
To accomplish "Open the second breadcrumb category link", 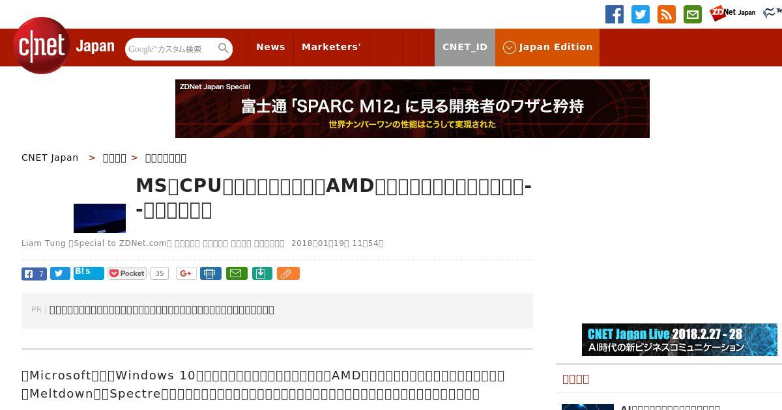I will [166, 157].
